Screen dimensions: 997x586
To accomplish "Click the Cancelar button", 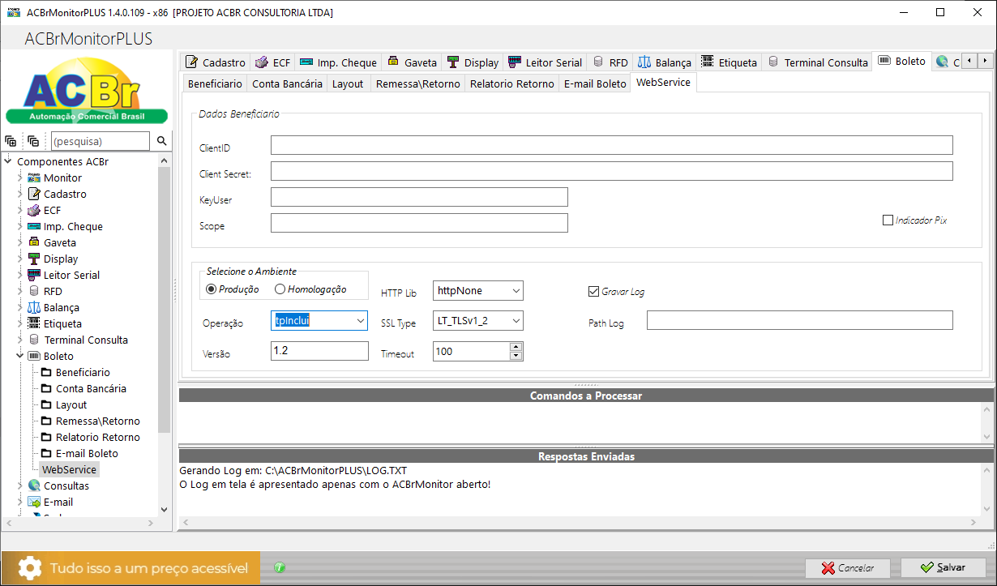I will click(848, 567).
